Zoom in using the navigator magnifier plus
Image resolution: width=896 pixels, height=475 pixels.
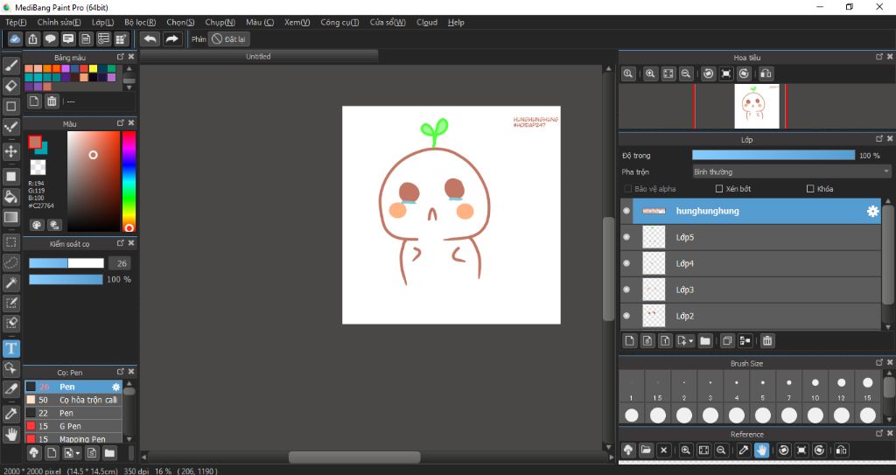(650, 73)
